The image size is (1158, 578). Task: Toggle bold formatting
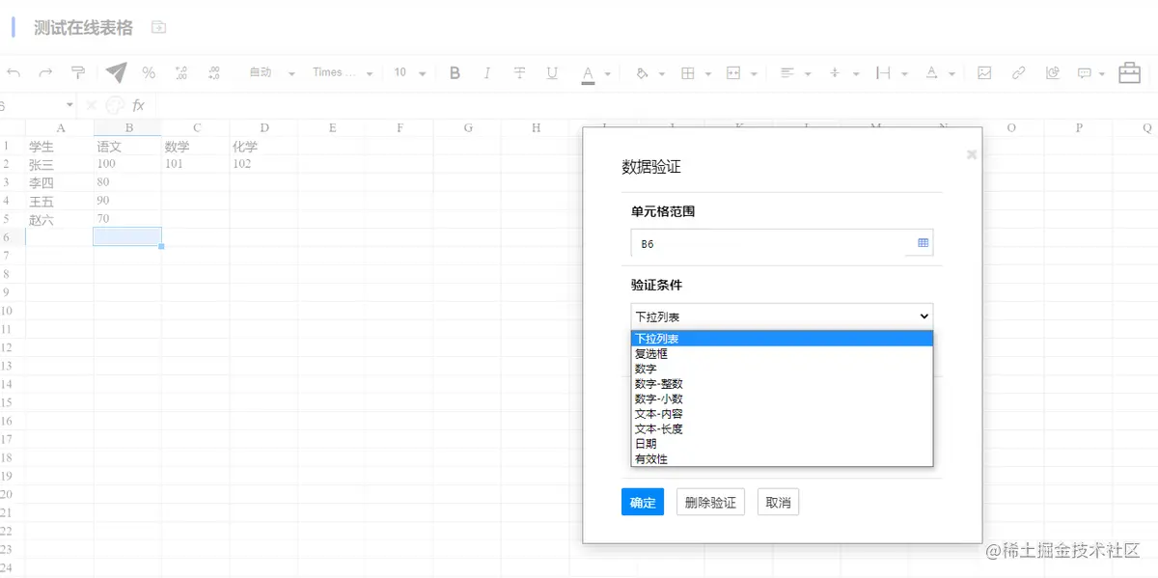pyautogui.click(x=455, y=73)
